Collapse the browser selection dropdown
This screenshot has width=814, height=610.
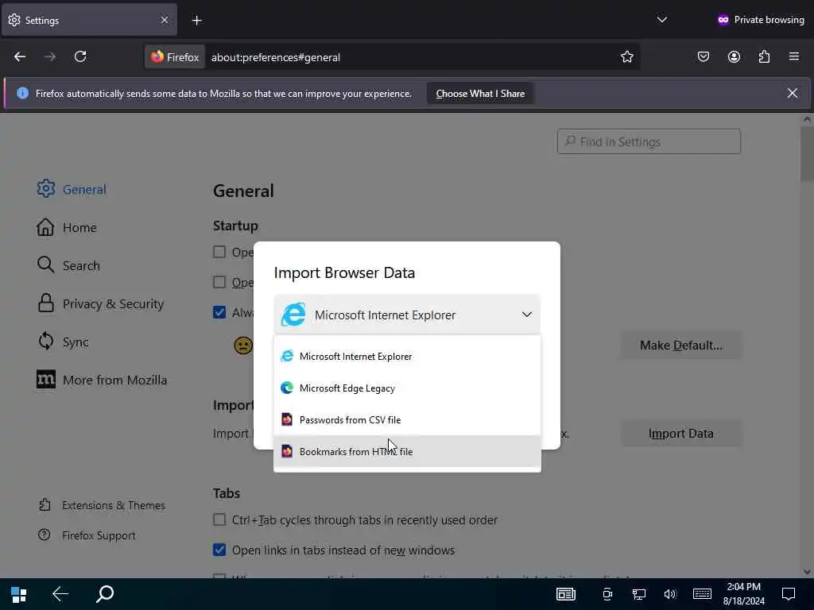tap(407, 315)
